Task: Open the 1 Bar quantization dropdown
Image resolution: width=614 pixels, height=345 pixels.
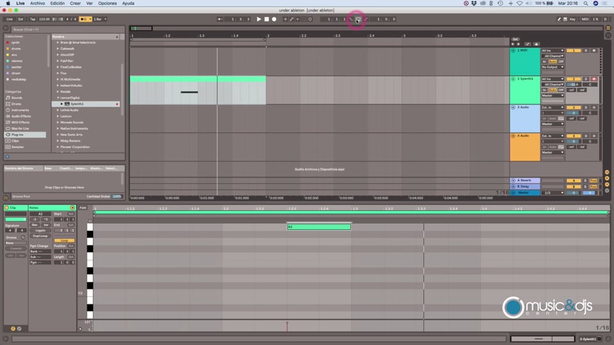Action: [x=100, y=19]
